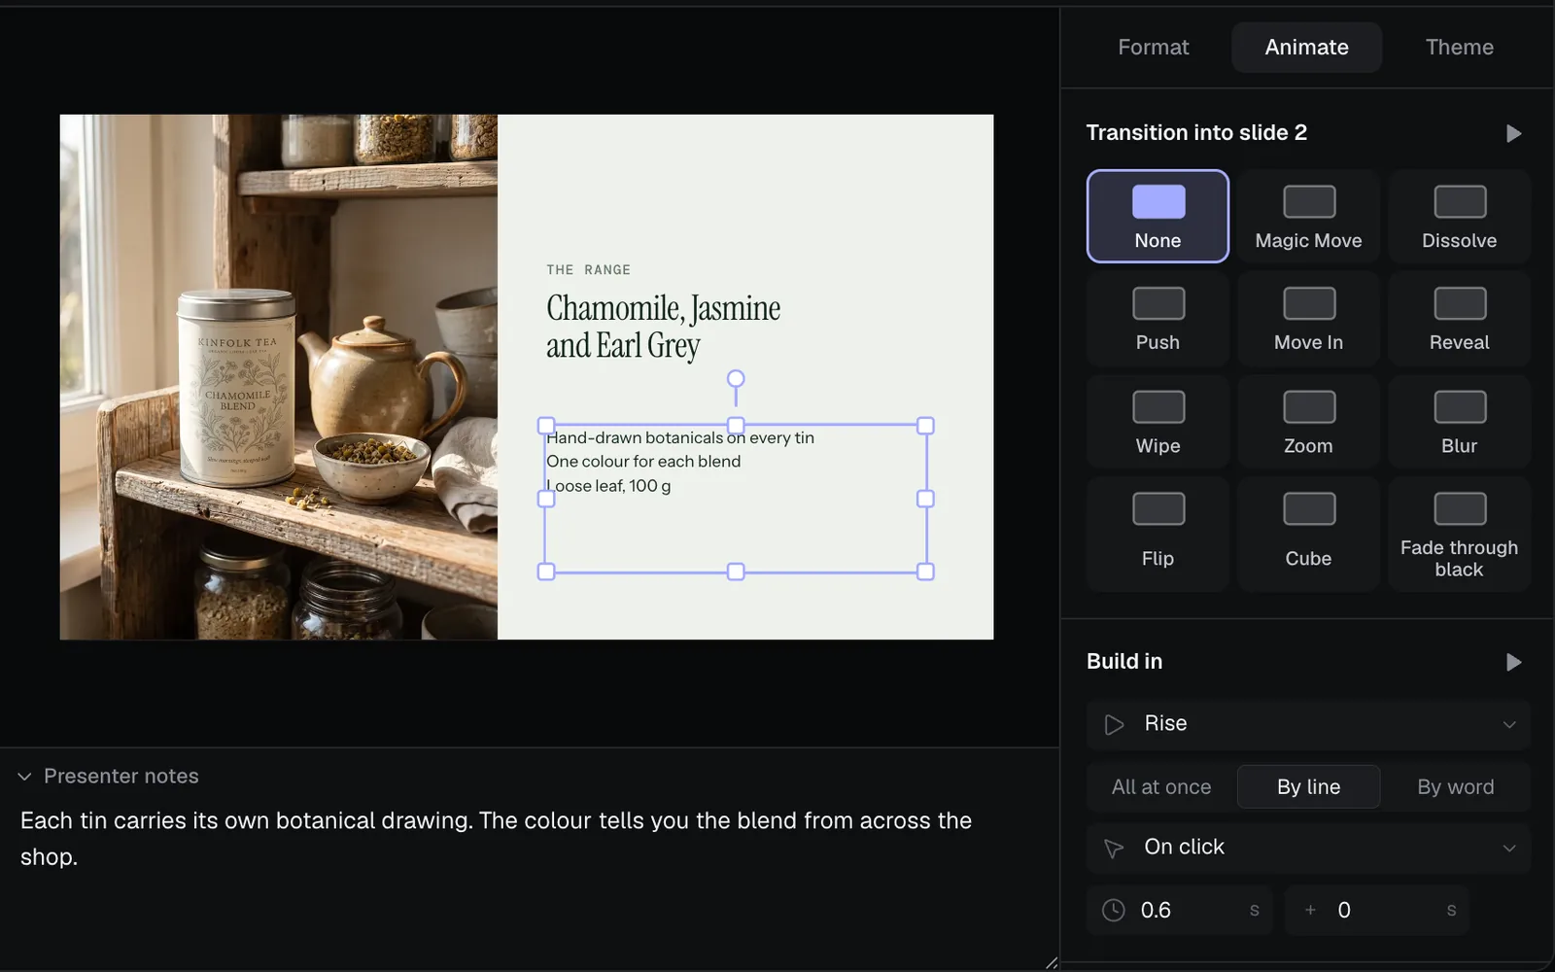
Task: Edit the 0.6 second duration field
Action: 1179,911
